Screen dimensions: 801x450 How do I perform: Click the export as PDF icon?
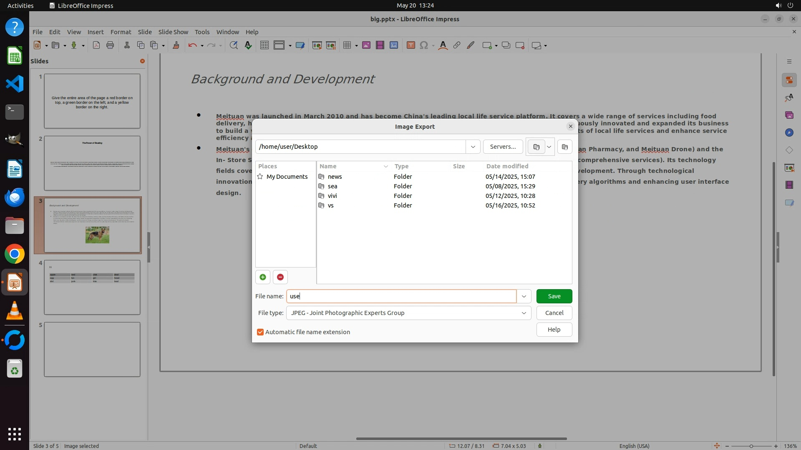point(96,45)
